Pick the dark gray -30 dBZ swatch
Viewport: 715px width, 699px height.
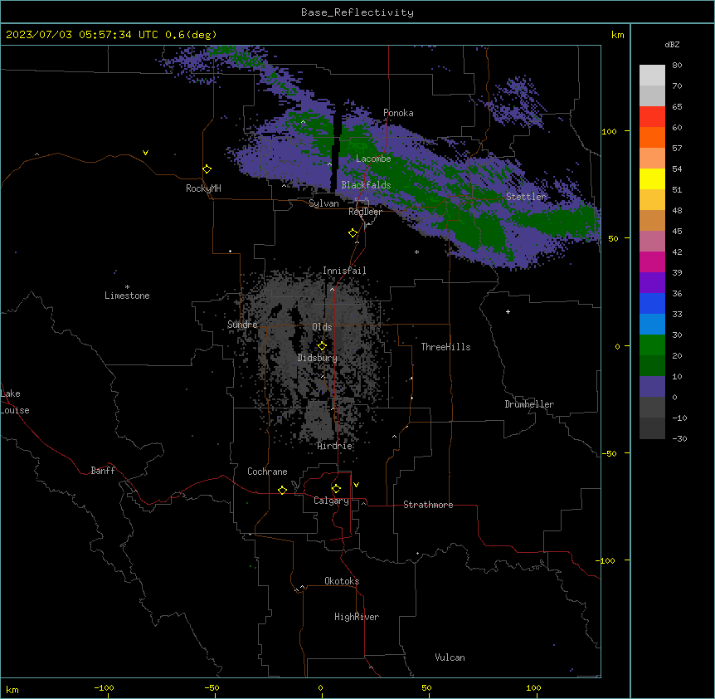[652, 428]
